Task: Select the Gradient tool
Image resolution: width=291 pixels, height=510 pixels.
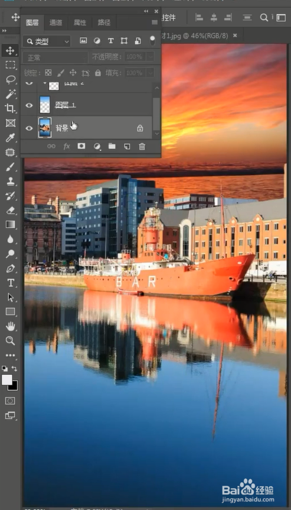Action: click(x=10, y=225)
